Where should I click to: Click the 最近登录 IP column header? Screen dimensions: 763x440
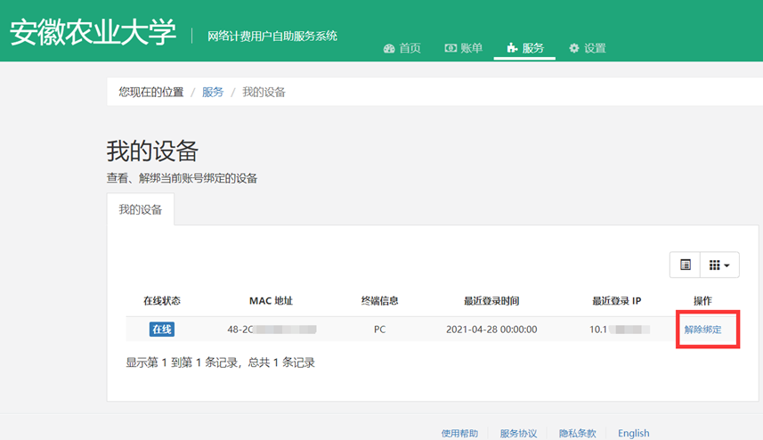pos(617,301)
